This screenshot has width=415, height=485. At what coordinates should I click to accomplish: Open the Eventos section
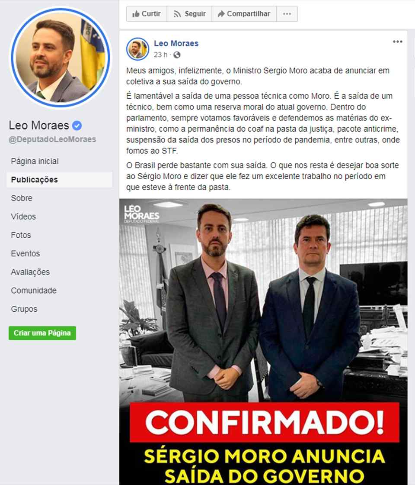point(26,254)
